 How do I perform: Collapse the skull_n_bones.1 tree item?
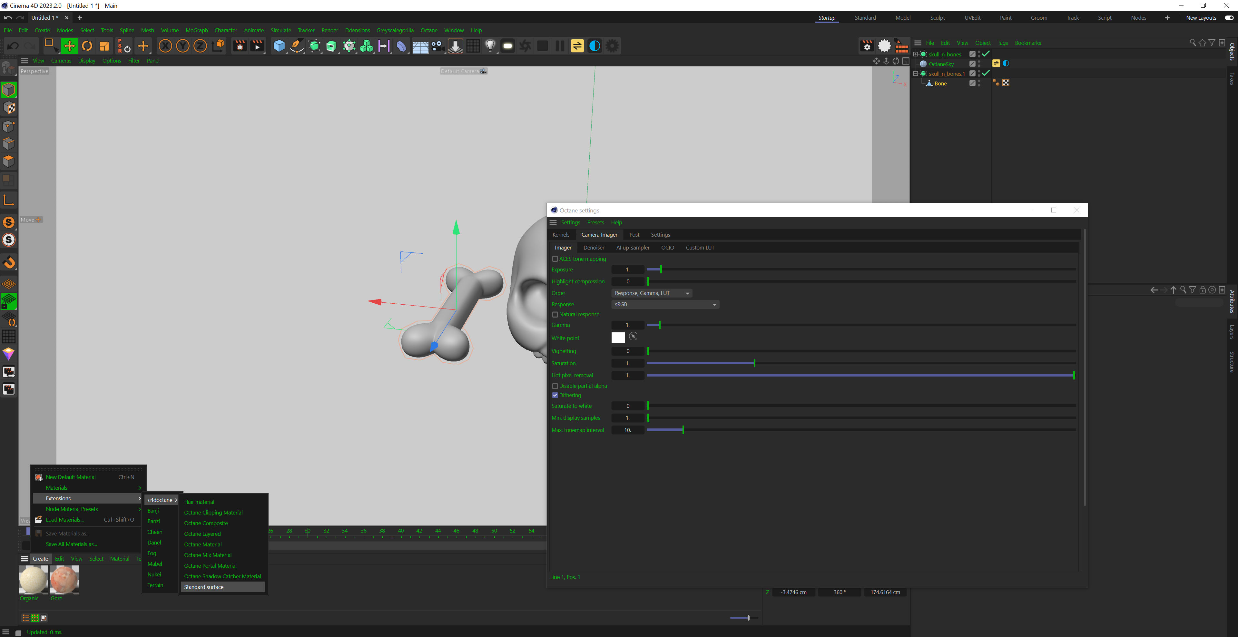click(x=916, y=73)
